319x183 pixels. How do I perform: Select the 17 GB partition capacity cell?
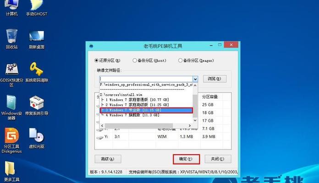[x=208, y=120]
